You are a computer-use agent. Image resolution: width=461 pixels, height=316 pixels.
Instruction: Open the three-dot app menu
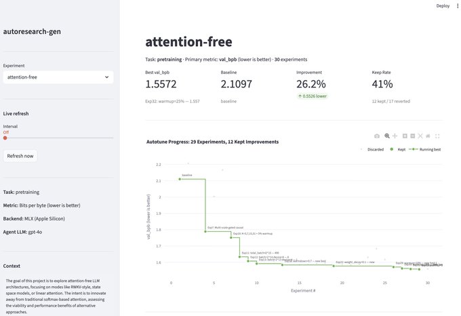457,6
